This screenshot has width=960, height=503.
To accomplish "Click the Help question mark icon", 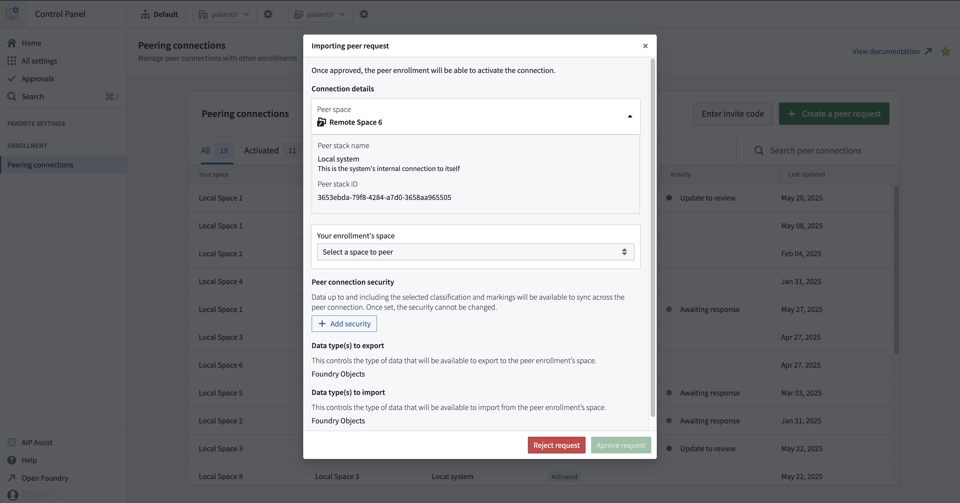I will point(11,460).
